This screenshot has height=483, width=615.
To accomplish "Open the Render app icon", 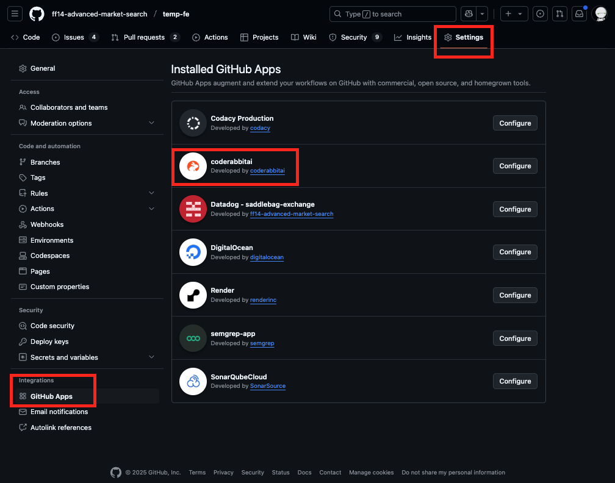I will click(193, 295).
